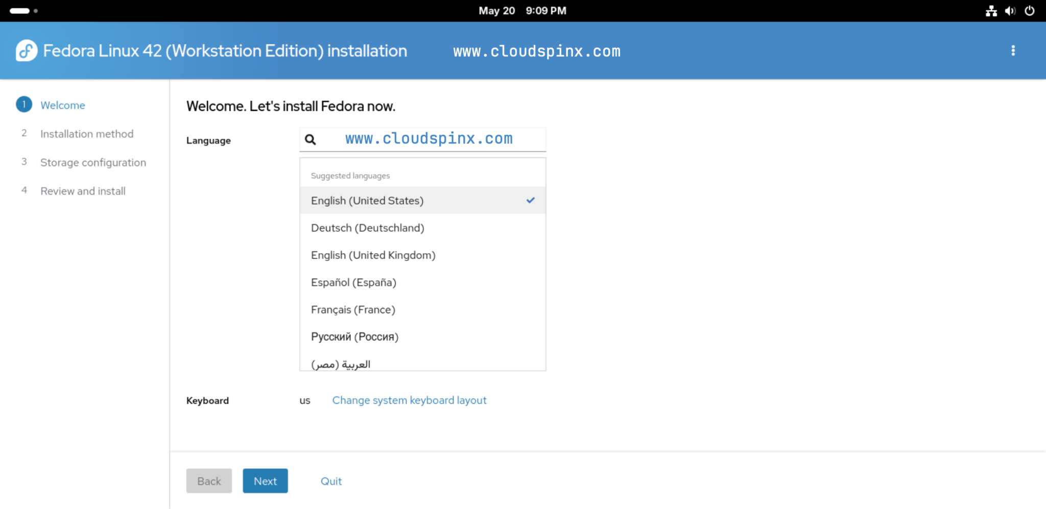
Task: Go to Installation method step
Action: tap(87, 134)
